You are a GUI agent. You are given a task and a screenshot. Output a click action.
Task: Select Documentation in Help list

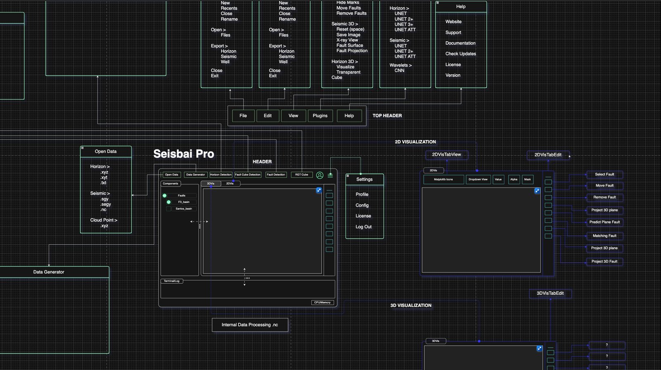click(460, 43)
